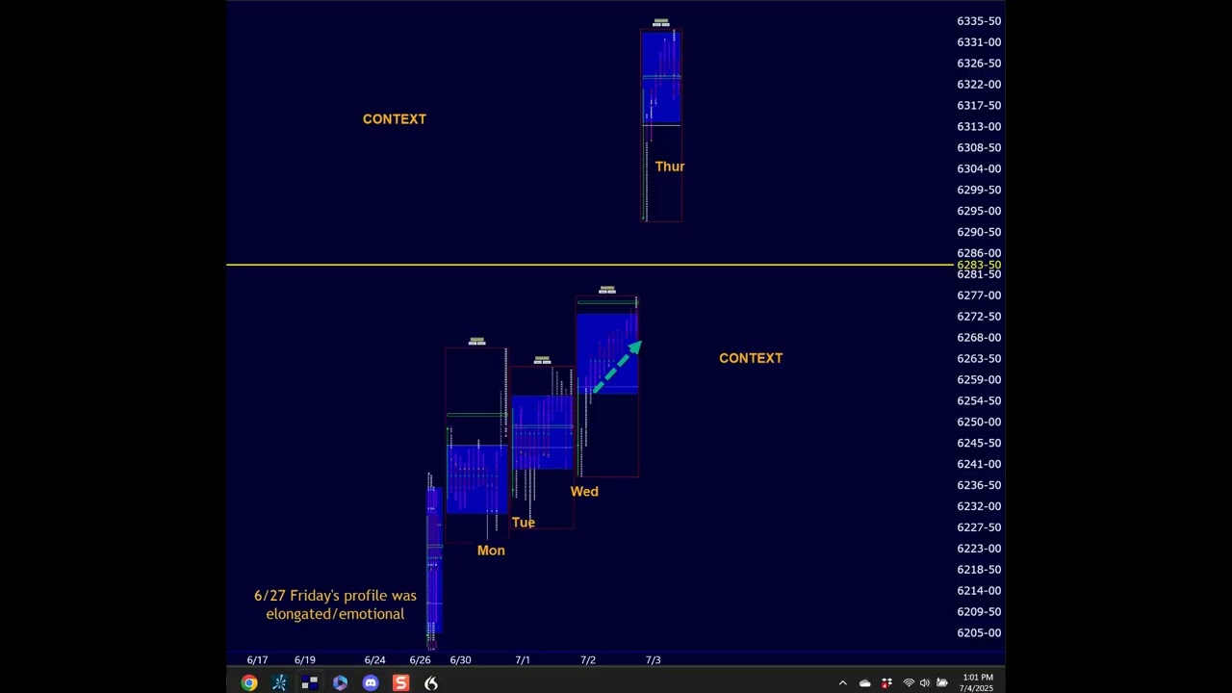Click the marker above Wednesday's profile

pos(607,290)
